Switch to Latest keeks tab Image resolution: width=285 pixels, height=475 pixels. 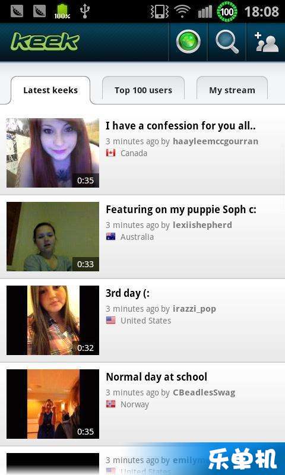[x=50, y=90]
